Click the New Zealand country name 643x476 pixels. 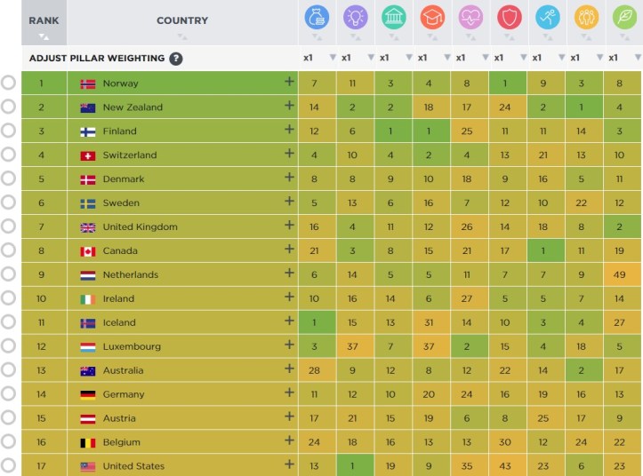133,107
